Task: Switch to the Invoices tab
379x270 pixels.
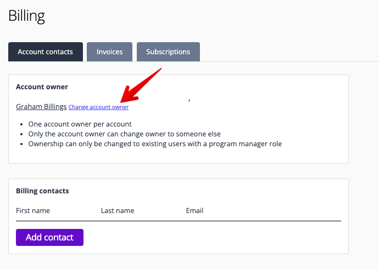Action: [109, 52]
